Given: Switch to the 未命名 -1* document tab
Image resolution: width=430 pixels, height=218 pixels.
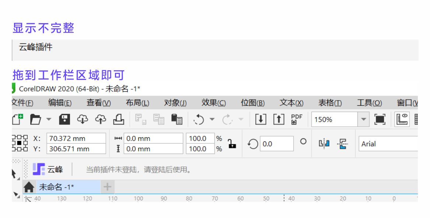Looking at the screenshot, I should pos(68,187).
